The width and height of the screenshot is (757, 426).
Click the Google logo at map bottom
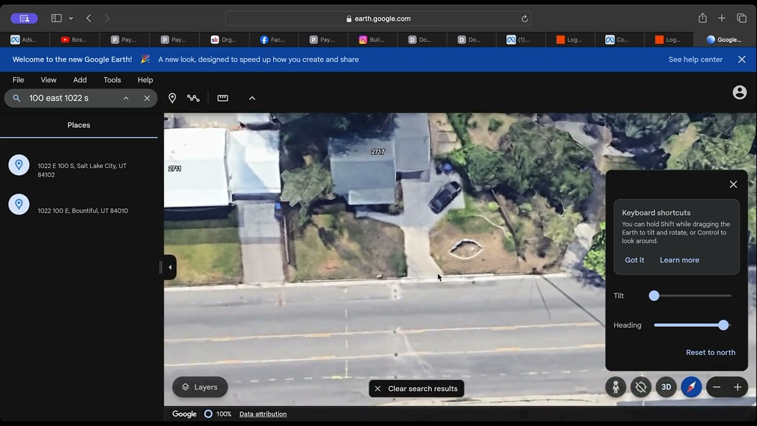(x=185, y=414)
